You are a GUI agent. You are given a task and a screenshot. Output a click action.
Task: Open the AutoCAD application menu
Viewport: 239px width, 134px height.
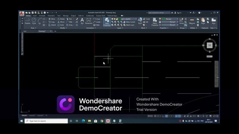tap(22, 14)
